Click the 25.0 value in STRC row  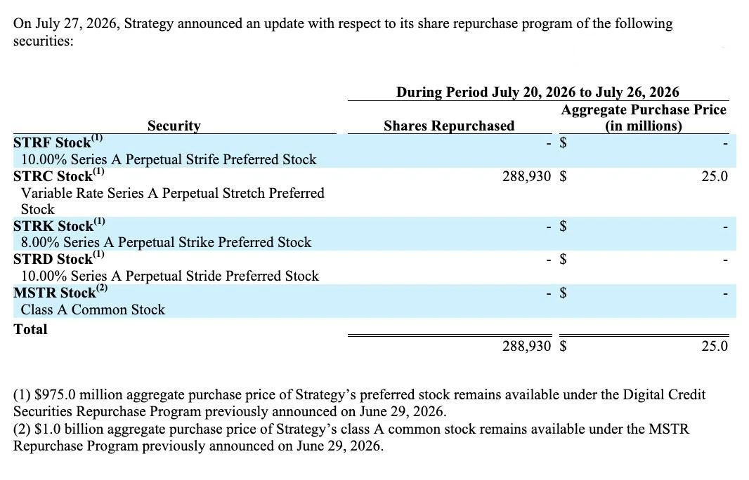click(715, 176)
